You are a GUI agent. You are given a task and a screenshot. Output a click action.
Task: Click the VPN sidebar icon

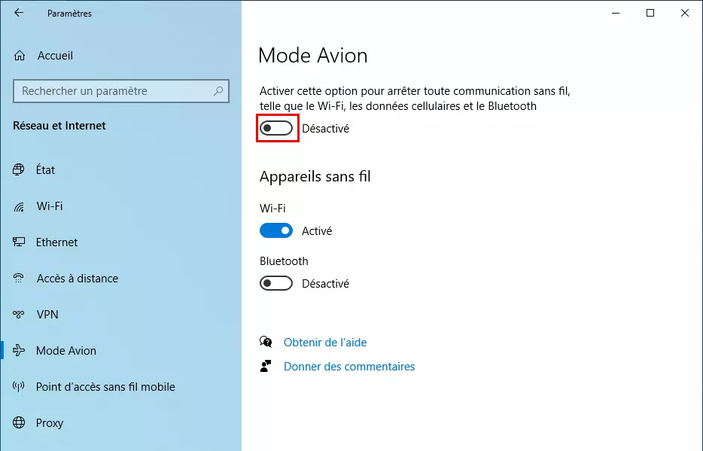(18, 314)
